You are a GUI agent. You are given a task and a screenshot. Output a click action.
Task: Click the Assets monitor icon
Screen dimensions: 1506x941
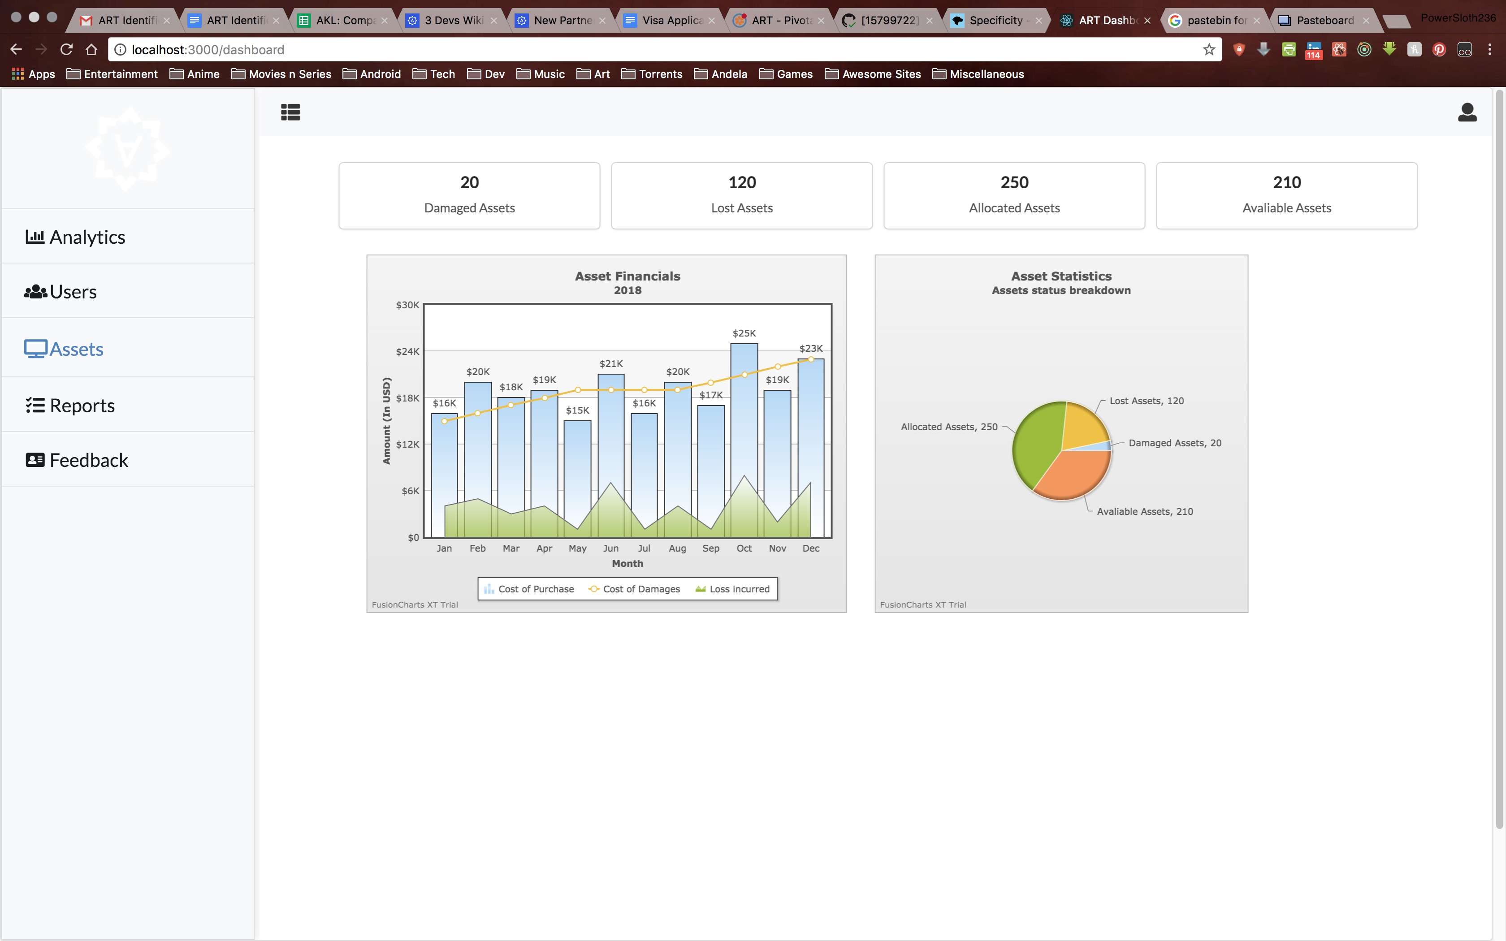35,349
